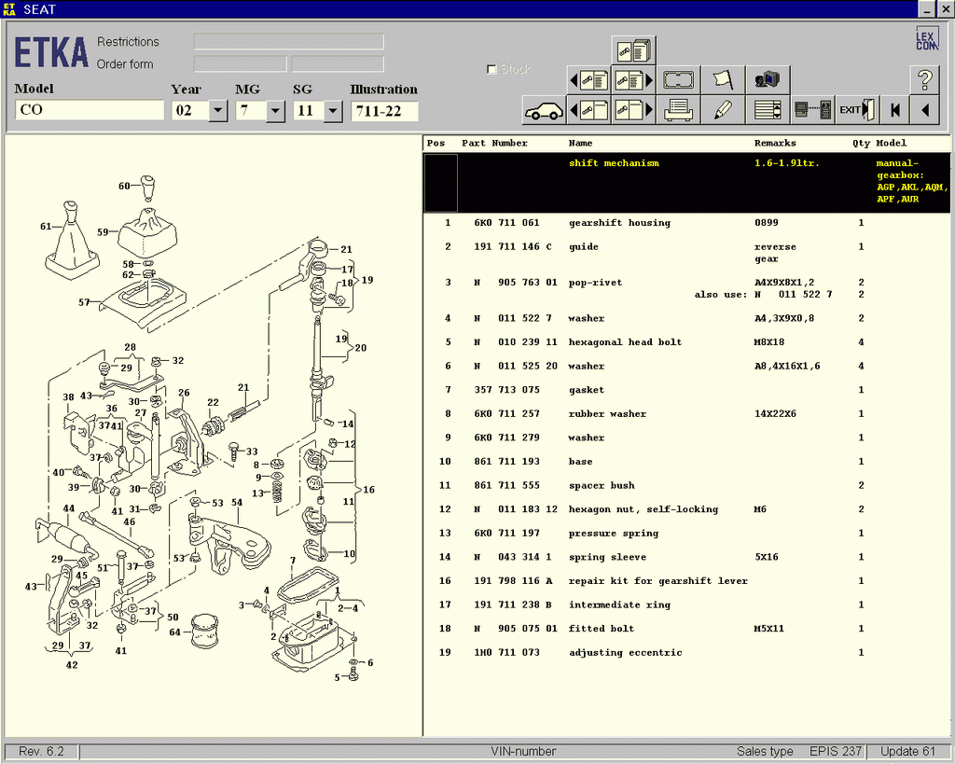Select the spring sleeve row
This screenshot has height=764, width=955.
coord(686,557)
